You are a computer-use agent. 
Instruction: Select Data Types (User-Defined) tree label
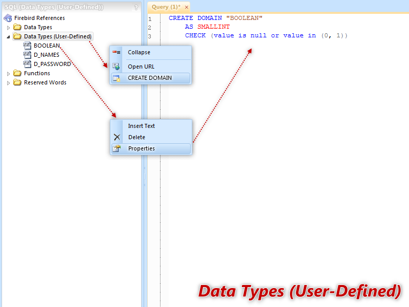[x=58, y=36]
